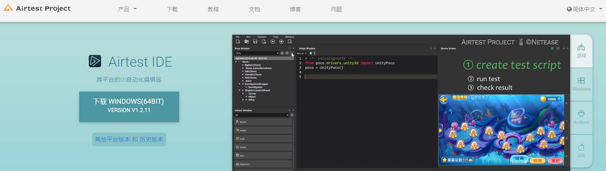Viewport: 606px width, 171px height.
Task: Collapse the EventSystemWrapper node
Action: 240,84
